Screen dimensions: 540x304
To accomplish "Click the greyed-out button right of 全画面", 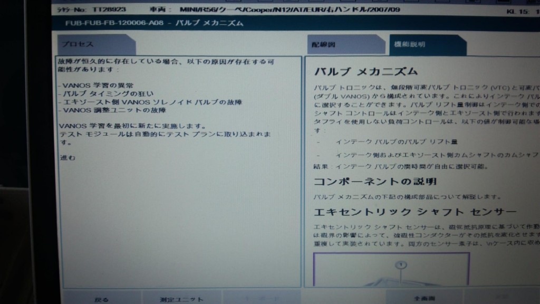I will (x=501, y=297).
